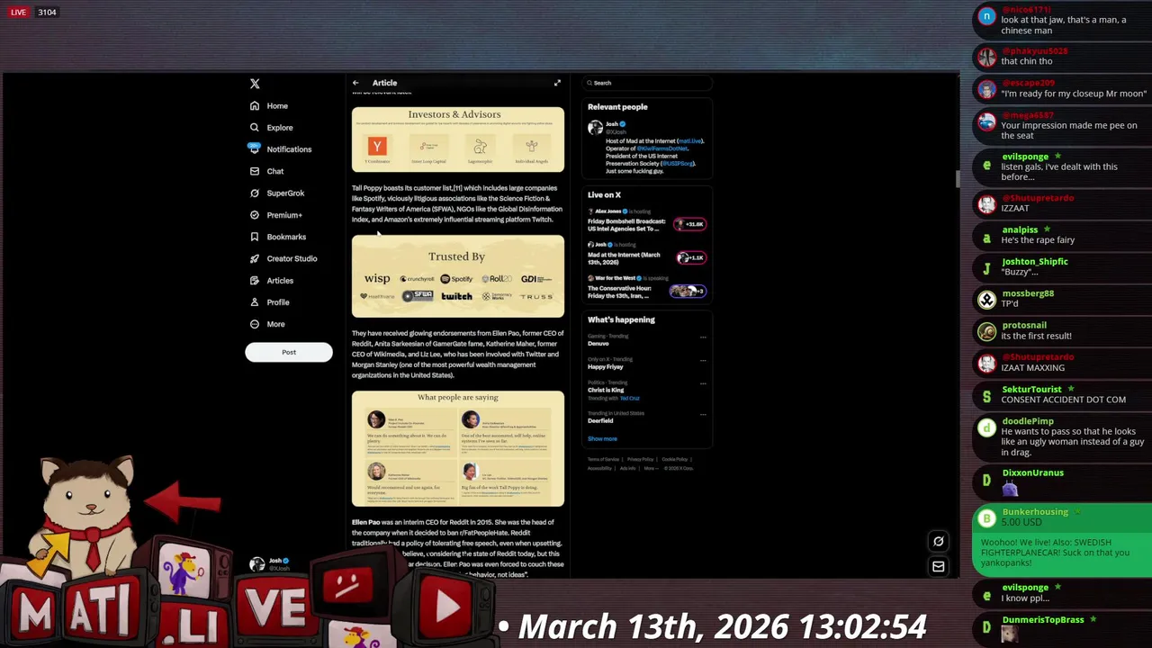Screen dimensions: 1152x648
Task: Click the X search input field
Action: point(647,83)
